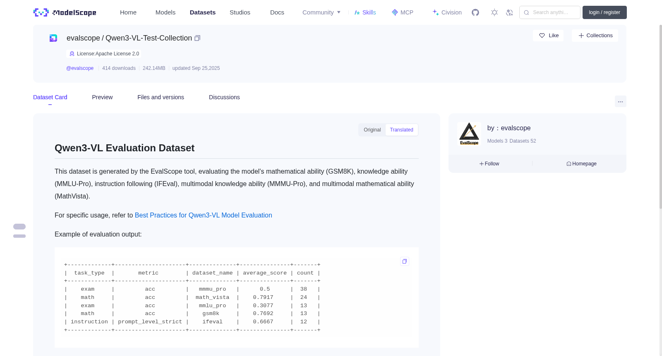The image size is (662, 356).
Task: Expand the Community dropdown menu
Action: (x=321, y=12)
